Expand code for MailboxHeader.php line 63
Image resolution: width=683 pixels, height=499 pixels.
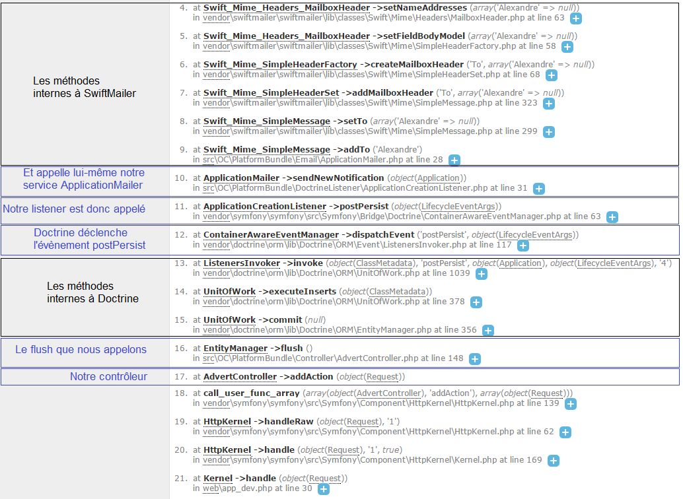[x=576, y=18]
